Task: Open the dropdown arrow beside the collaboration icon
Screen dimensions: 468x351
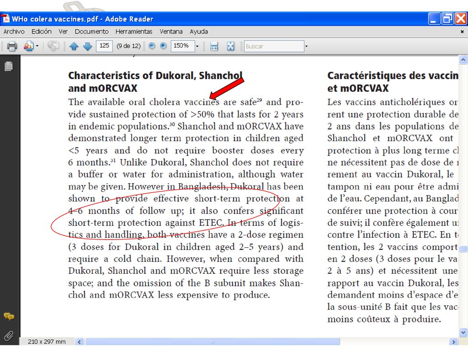Action: pyautogui.click(x=37, y=46)
